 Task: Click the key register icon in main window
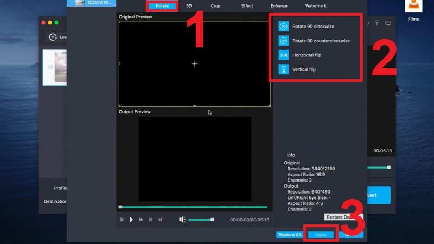tap(377, 23)
